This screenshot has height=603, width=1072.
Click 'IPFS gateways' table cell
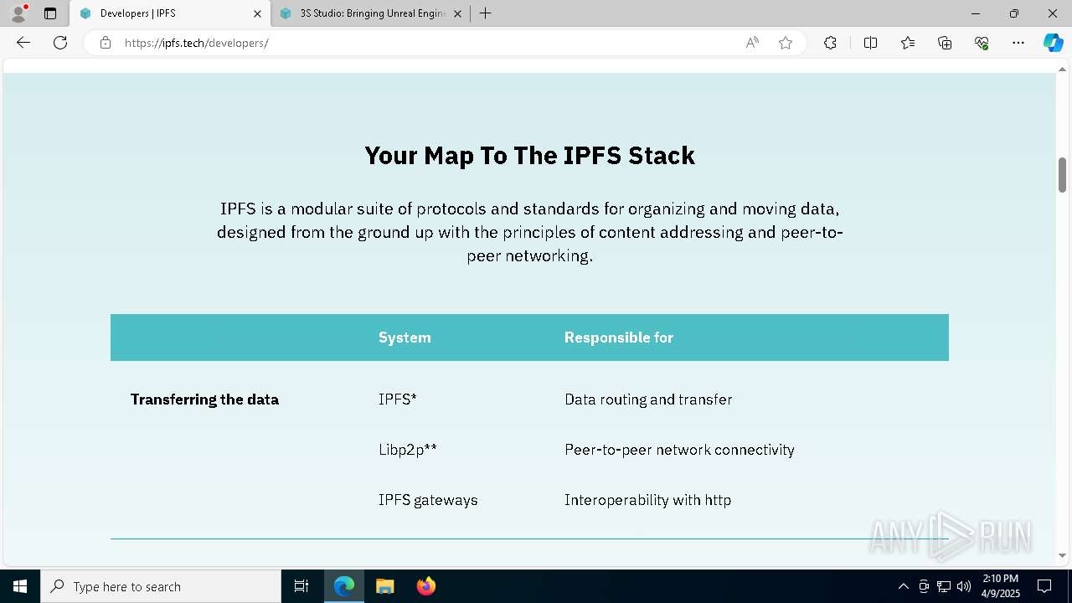(428, 500)
